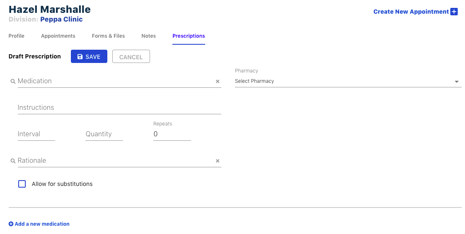
Task: Clear the Medication field with X icon
Action: [218, 82]
